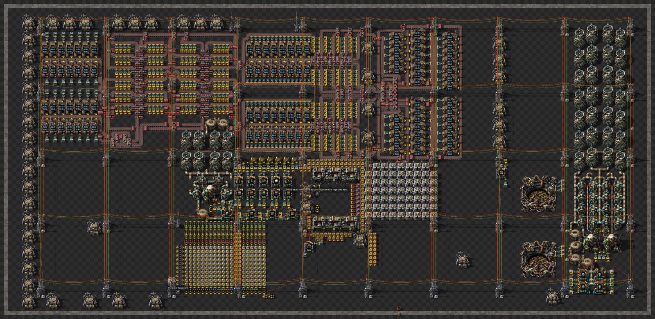This screenshot has height=319, width=655.
Task: Select leftmost recycler in the upper recycler row
Action: [x=319, y=175]
